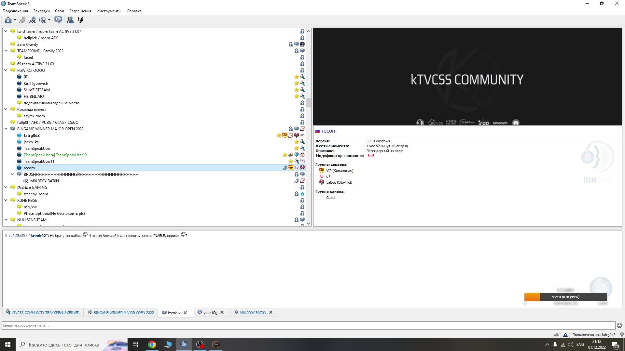625x351 pixels.
Task: Open the Справка menu
Action: 134,11
